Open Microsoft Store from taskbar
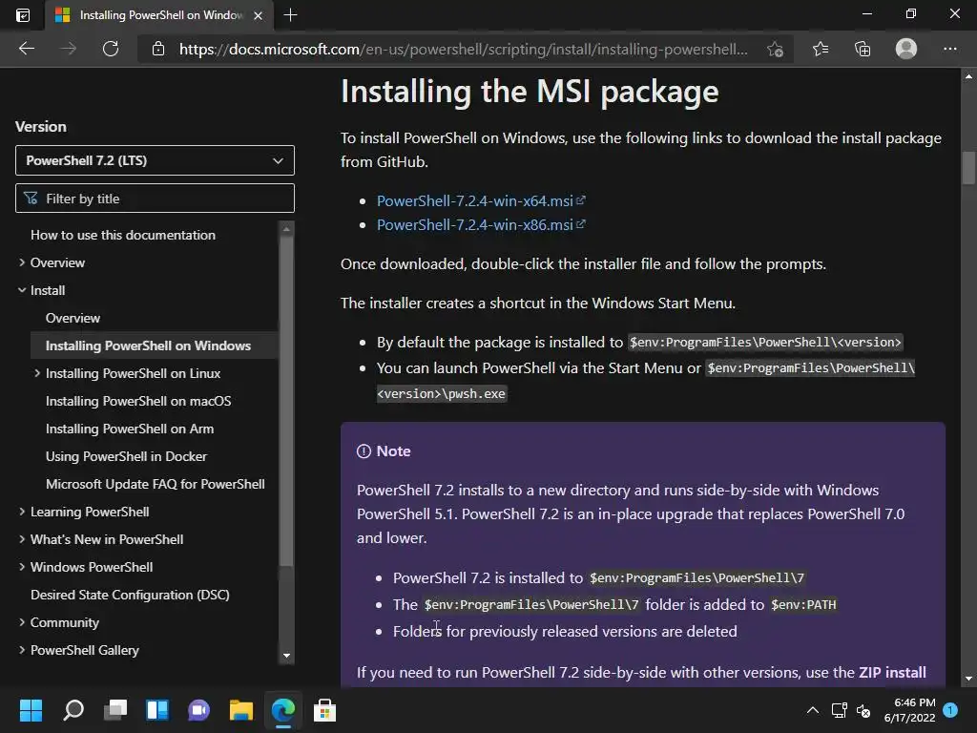Screen dimensions: 977x733 [324, 710]
